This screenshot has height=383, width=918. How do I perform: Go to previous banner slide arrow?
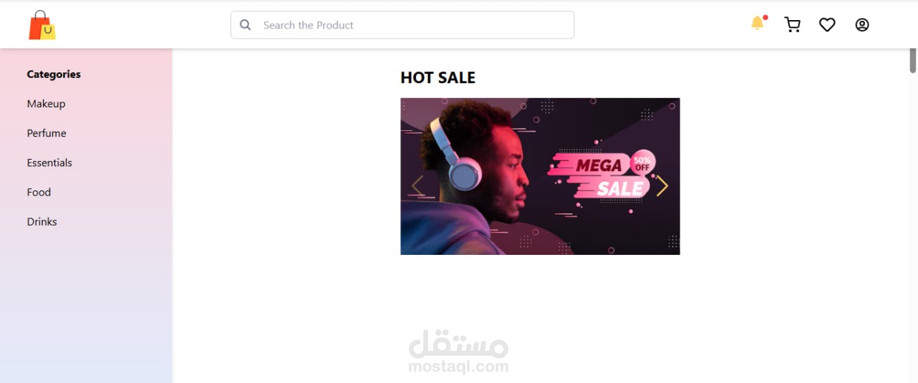(x=417, y=186)
